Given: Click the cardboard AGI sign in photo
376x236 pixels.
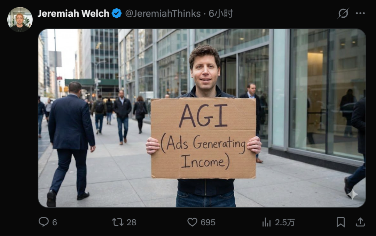Looking at the screenshot, I should (x=203, y=138).
